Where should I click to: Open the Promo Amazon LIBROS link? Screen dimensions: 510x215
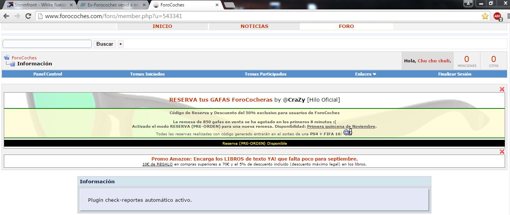click(x=254, y=159)
